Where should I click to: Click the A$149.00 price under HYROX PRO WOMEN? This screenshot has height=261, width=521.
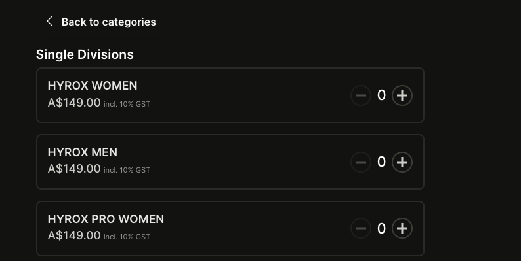[74, 235]
